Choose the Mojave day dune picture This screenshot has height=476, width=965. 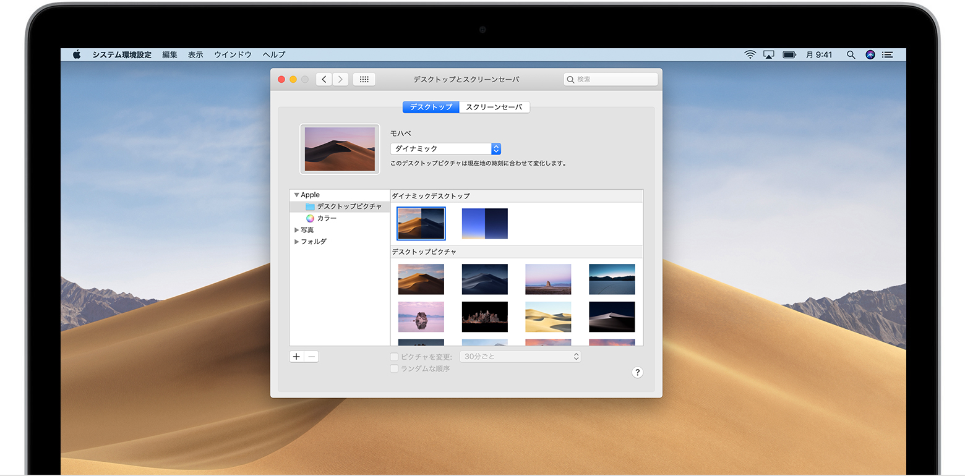coord(421,279)
